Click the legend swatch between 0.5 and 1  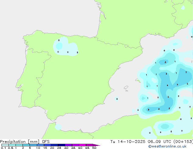tap(12, 145)
